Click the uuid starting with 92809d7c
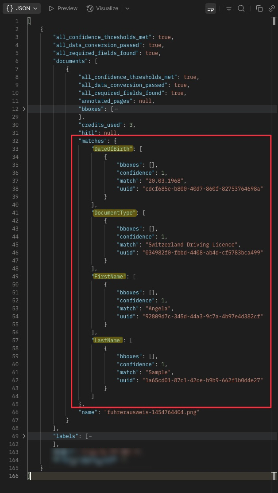278x493 pixels. pyautogui.click(x=202, y=316)
